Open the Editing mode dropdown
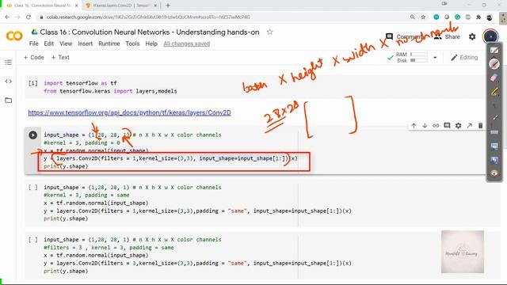The width and height of the screenshot is (507, 285). point(464,58)
